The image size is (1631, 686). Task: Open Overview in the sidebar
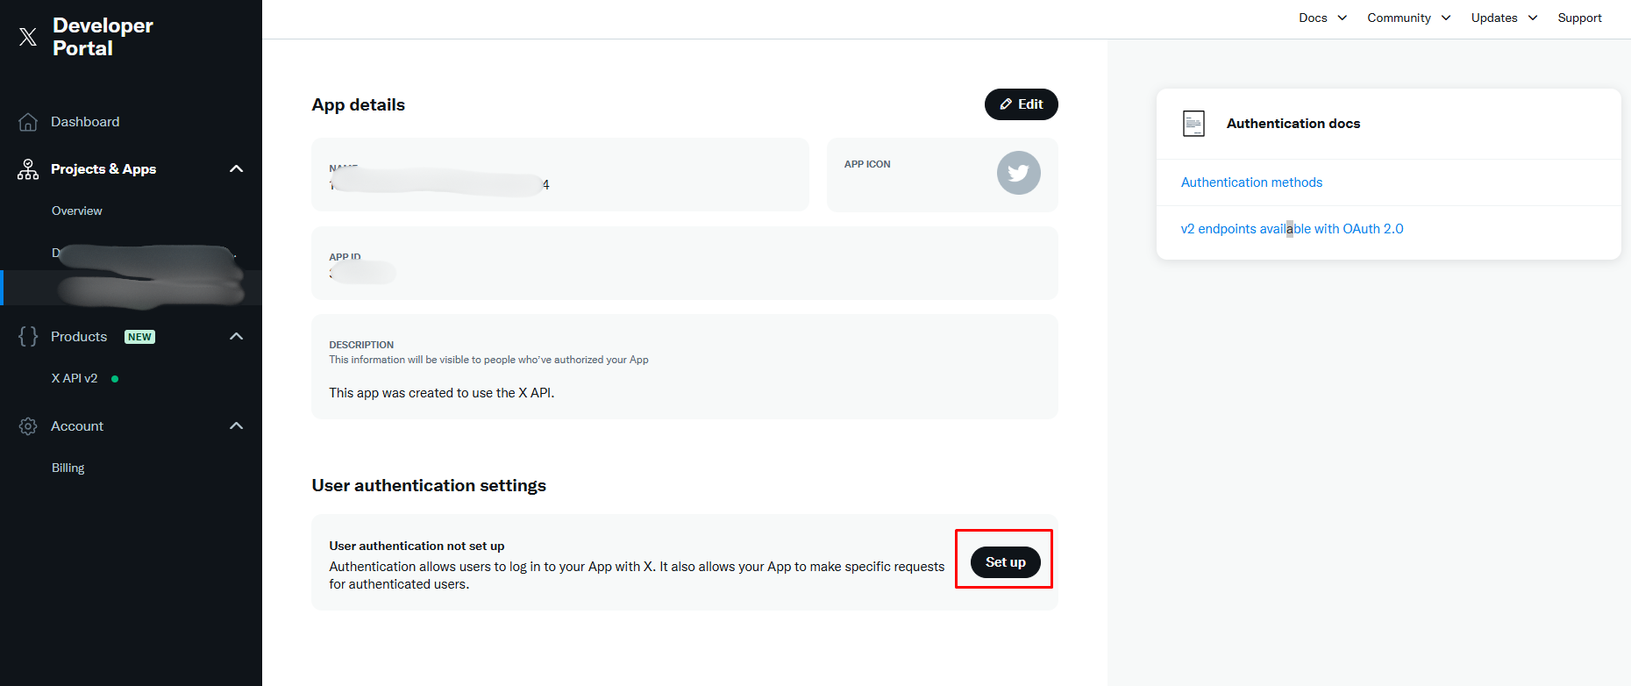pos(77,211)
